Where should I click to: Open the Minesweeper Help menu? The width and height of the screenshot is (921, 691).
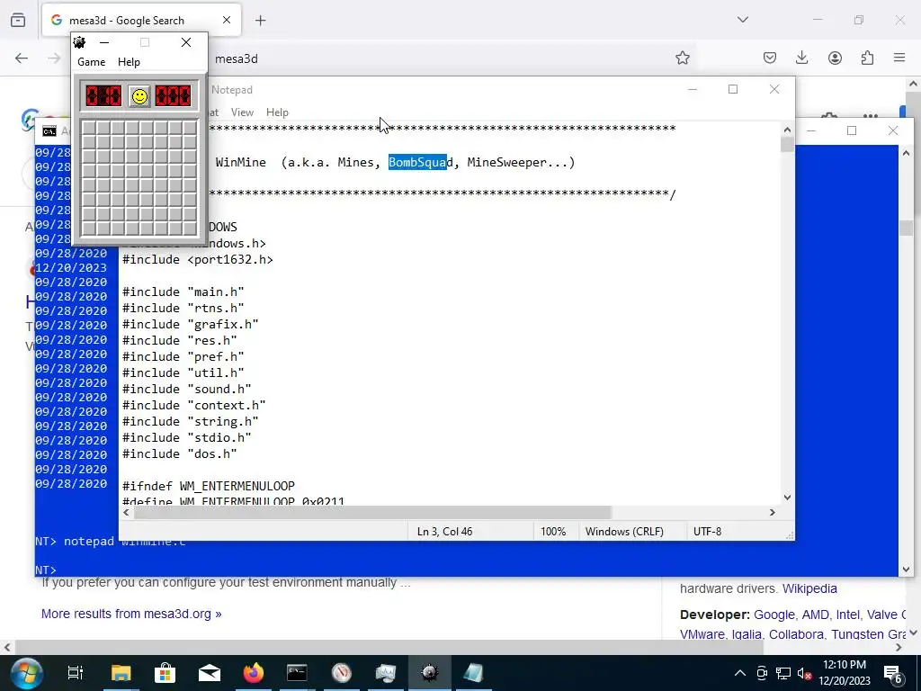coord(129,62)
